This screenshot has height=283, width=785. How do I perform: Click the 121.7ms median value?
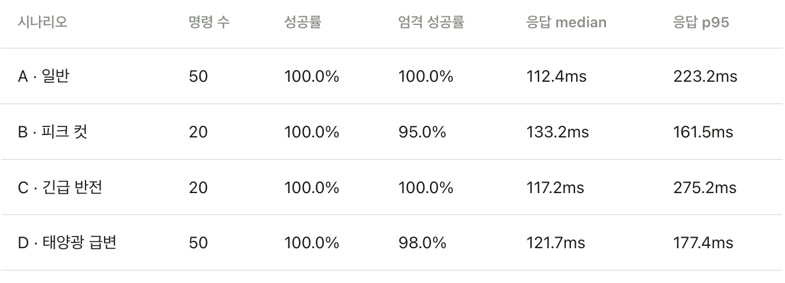(555, 243)
